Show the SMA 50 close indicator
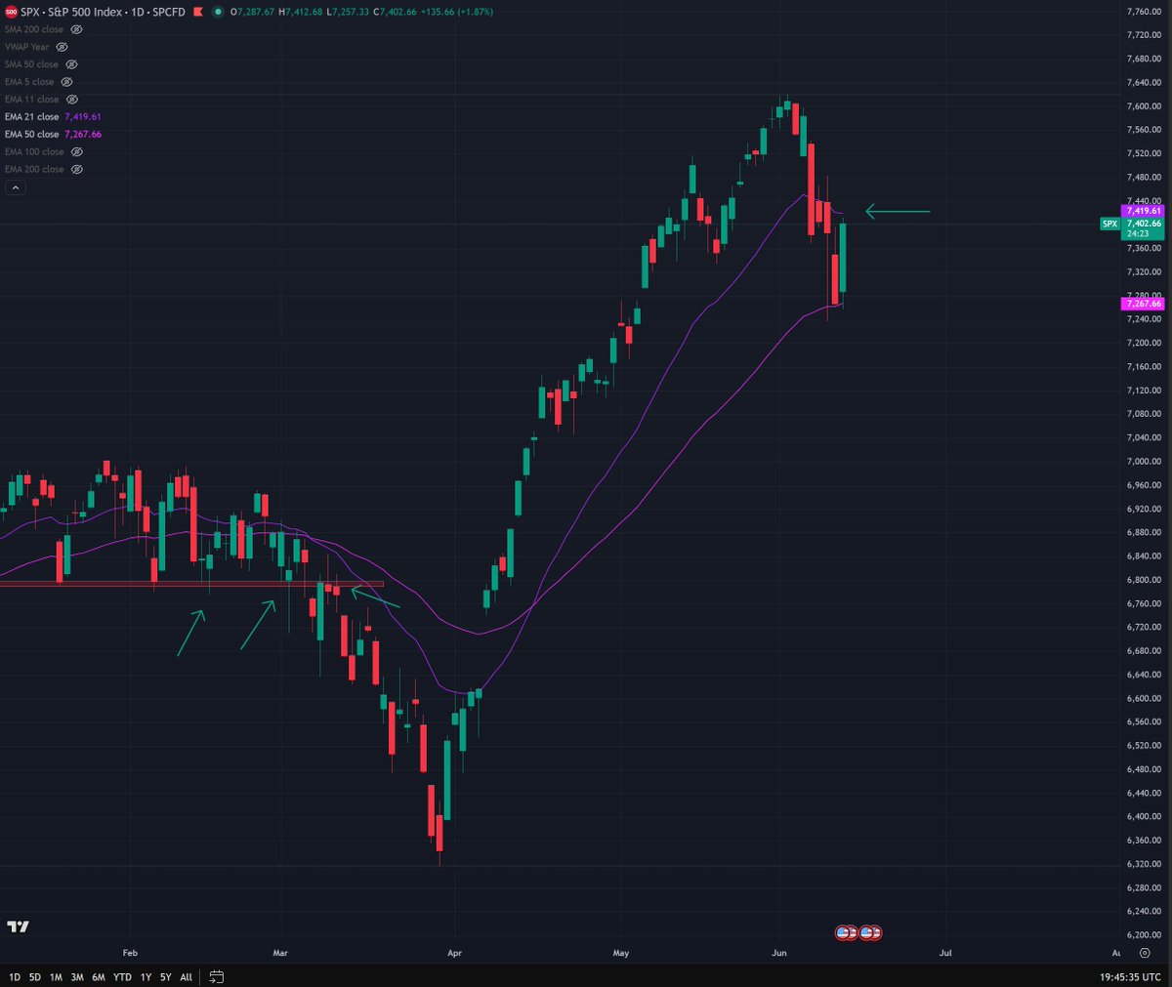Image resolution: width=1172 pixels, height=987 pixels. (71, 64)
